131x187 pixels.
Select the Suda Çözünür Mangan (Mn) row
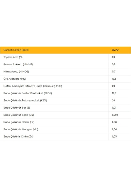click(x=65, y=129)
